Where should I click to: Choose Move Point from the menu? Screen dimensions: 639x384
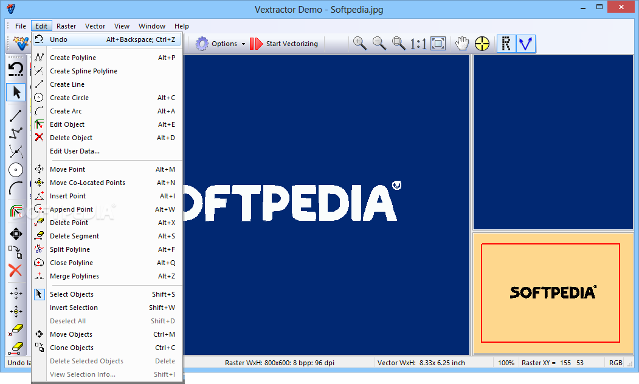(107, 169)
